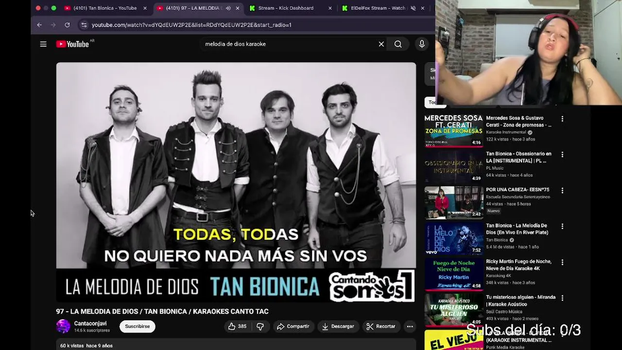Open POR UNA CABEZA thumbnail
The image size is (622, 350).
pos(454,203)
